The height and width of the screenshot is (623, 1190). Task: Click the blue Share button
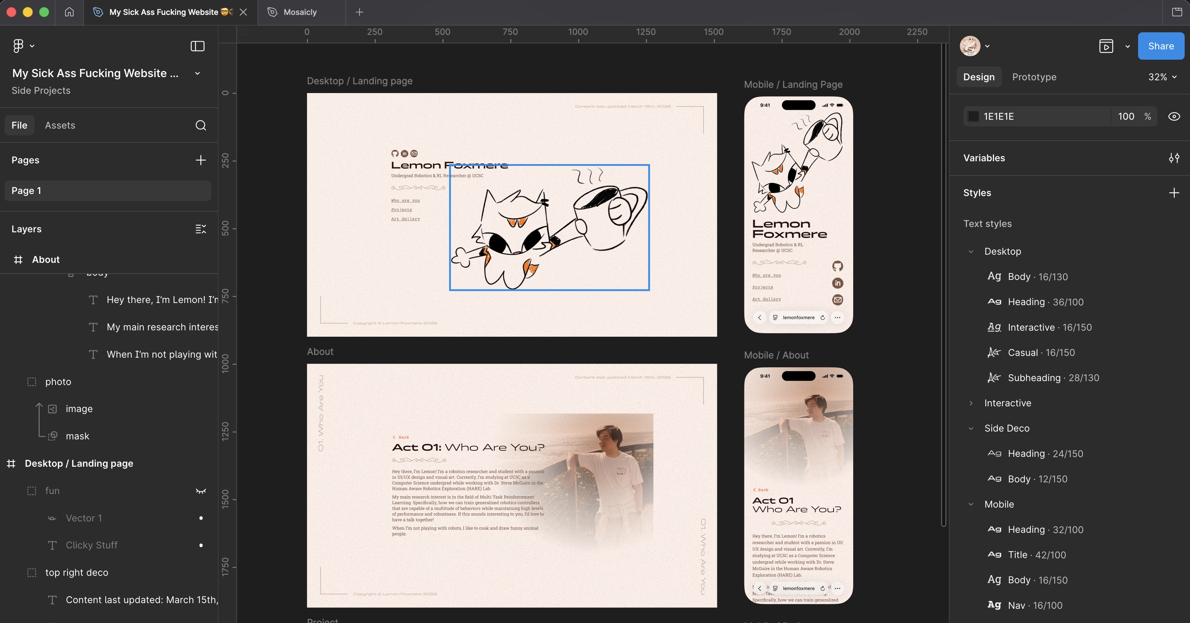[1160, 46]
